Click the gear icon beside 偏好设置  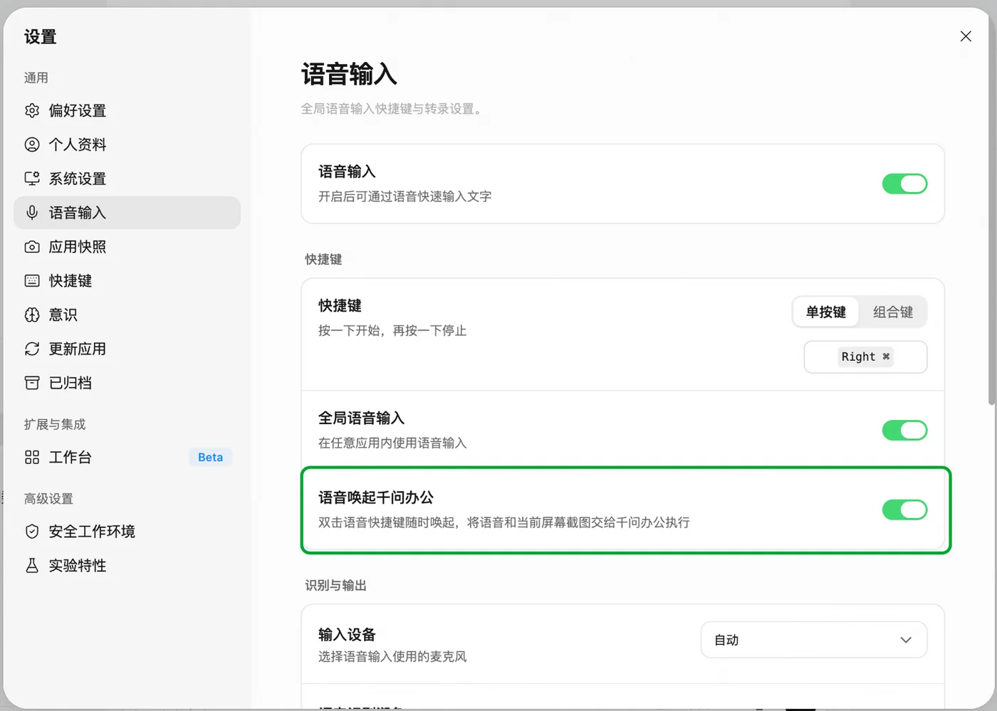pyautogui.click(x=32, y=110)
